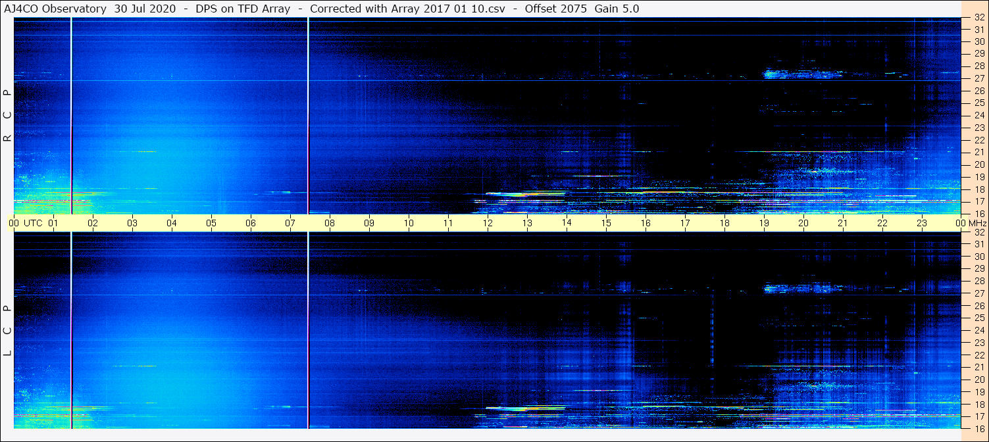The image size is (989, 442).
Task: Click the 16 MHz label of RCP panel
Action: (979, 213)
